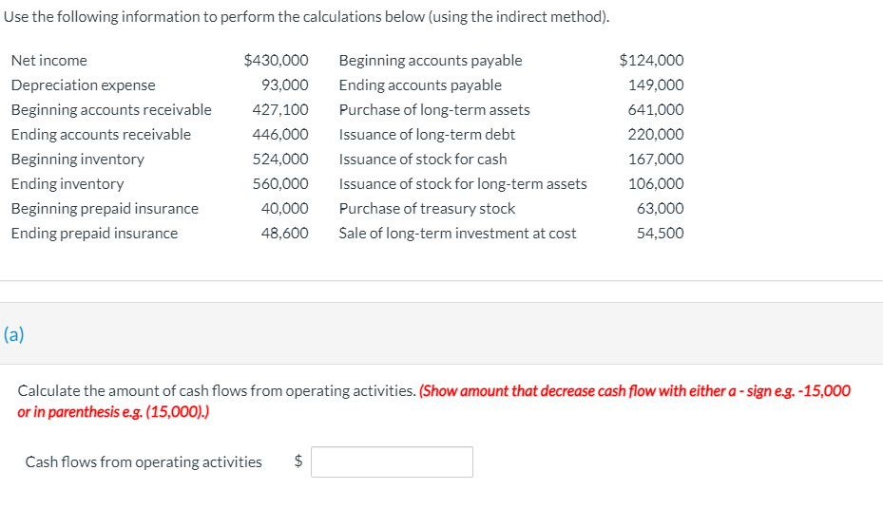Screen dimensions: 883x508
Task: Click Sale of long-term investment at cost label
Action: [457, 234]
